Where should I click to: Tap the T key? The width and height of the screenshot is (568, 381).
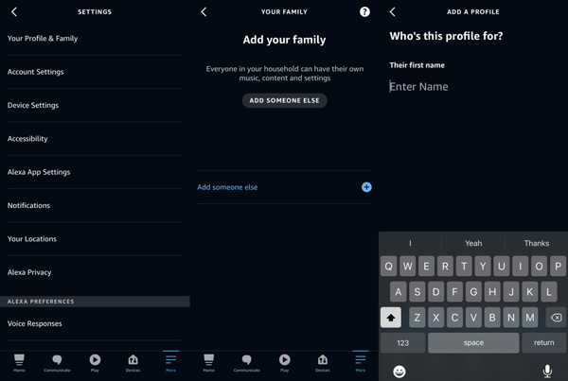pos(464,267)
